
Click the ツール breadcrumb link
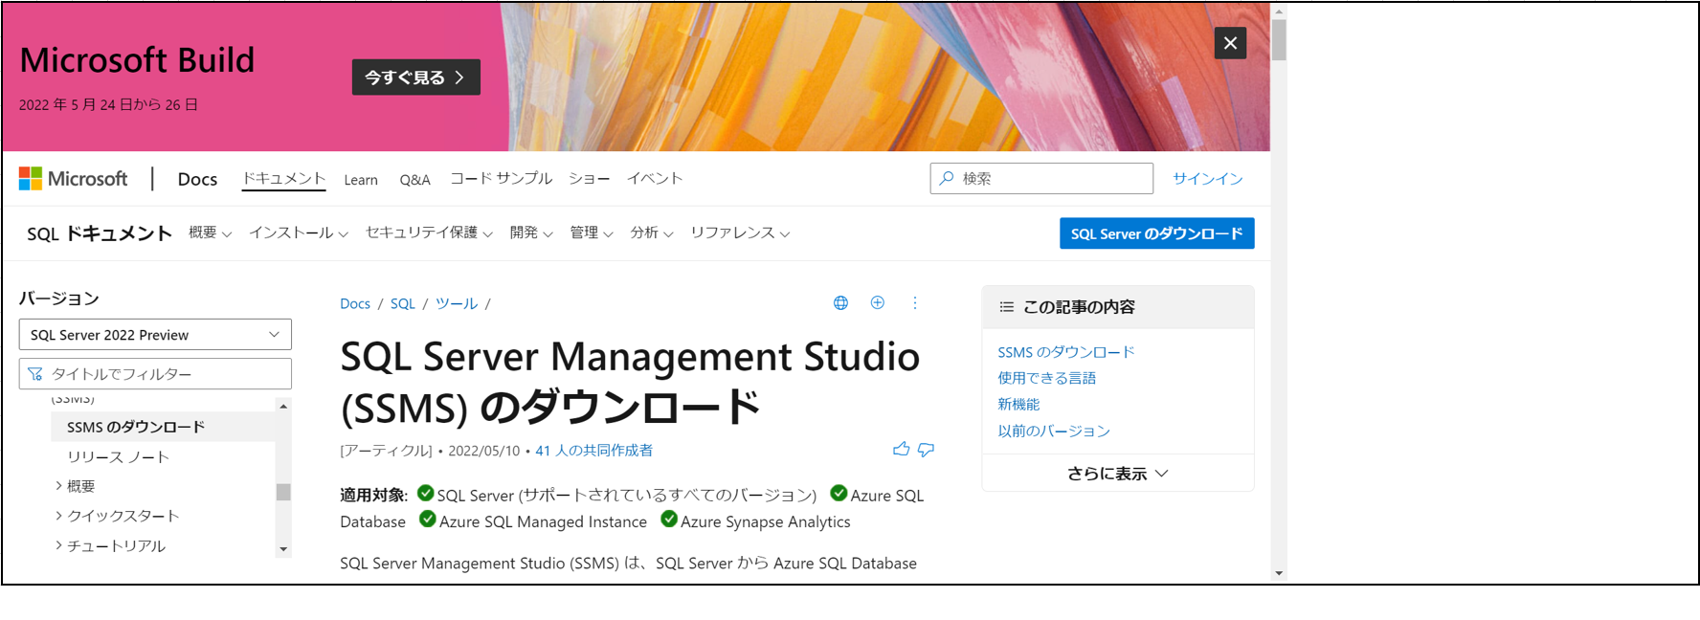[x=457, y=303]
